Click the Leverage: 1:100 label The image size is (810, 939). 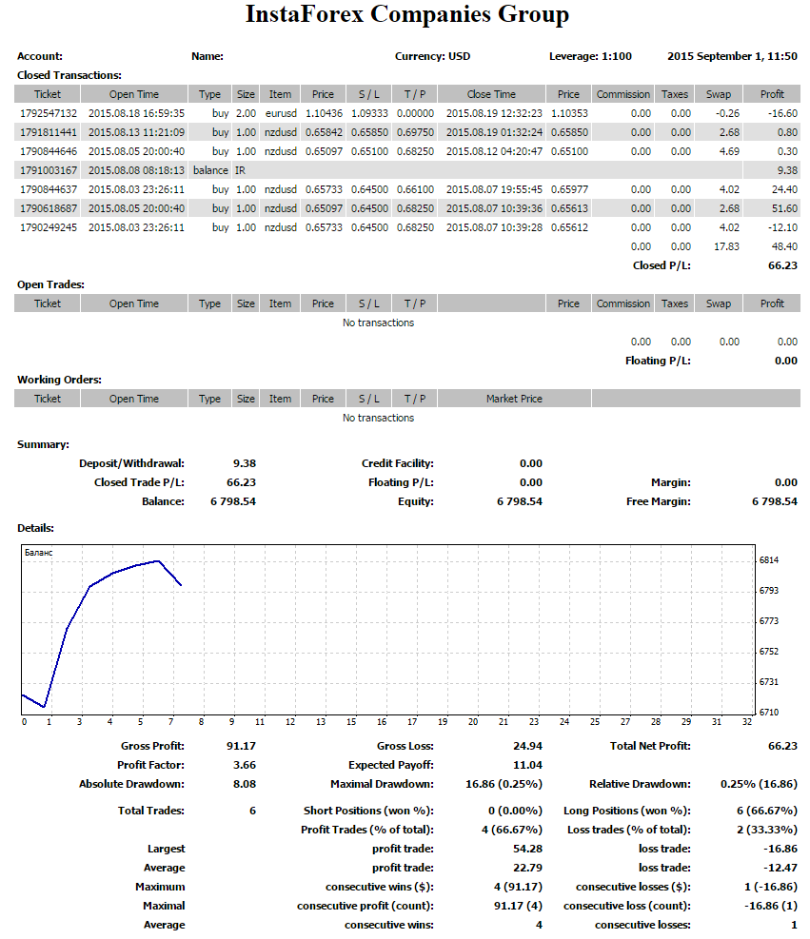coord(591,56)
